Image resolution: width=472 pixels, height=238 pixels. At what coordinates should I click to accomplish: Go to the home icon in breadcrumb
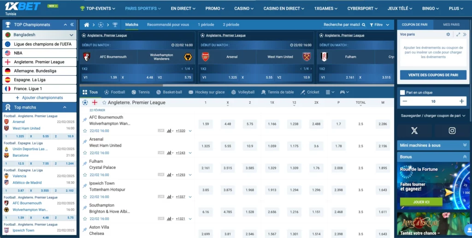pos(86,25)
